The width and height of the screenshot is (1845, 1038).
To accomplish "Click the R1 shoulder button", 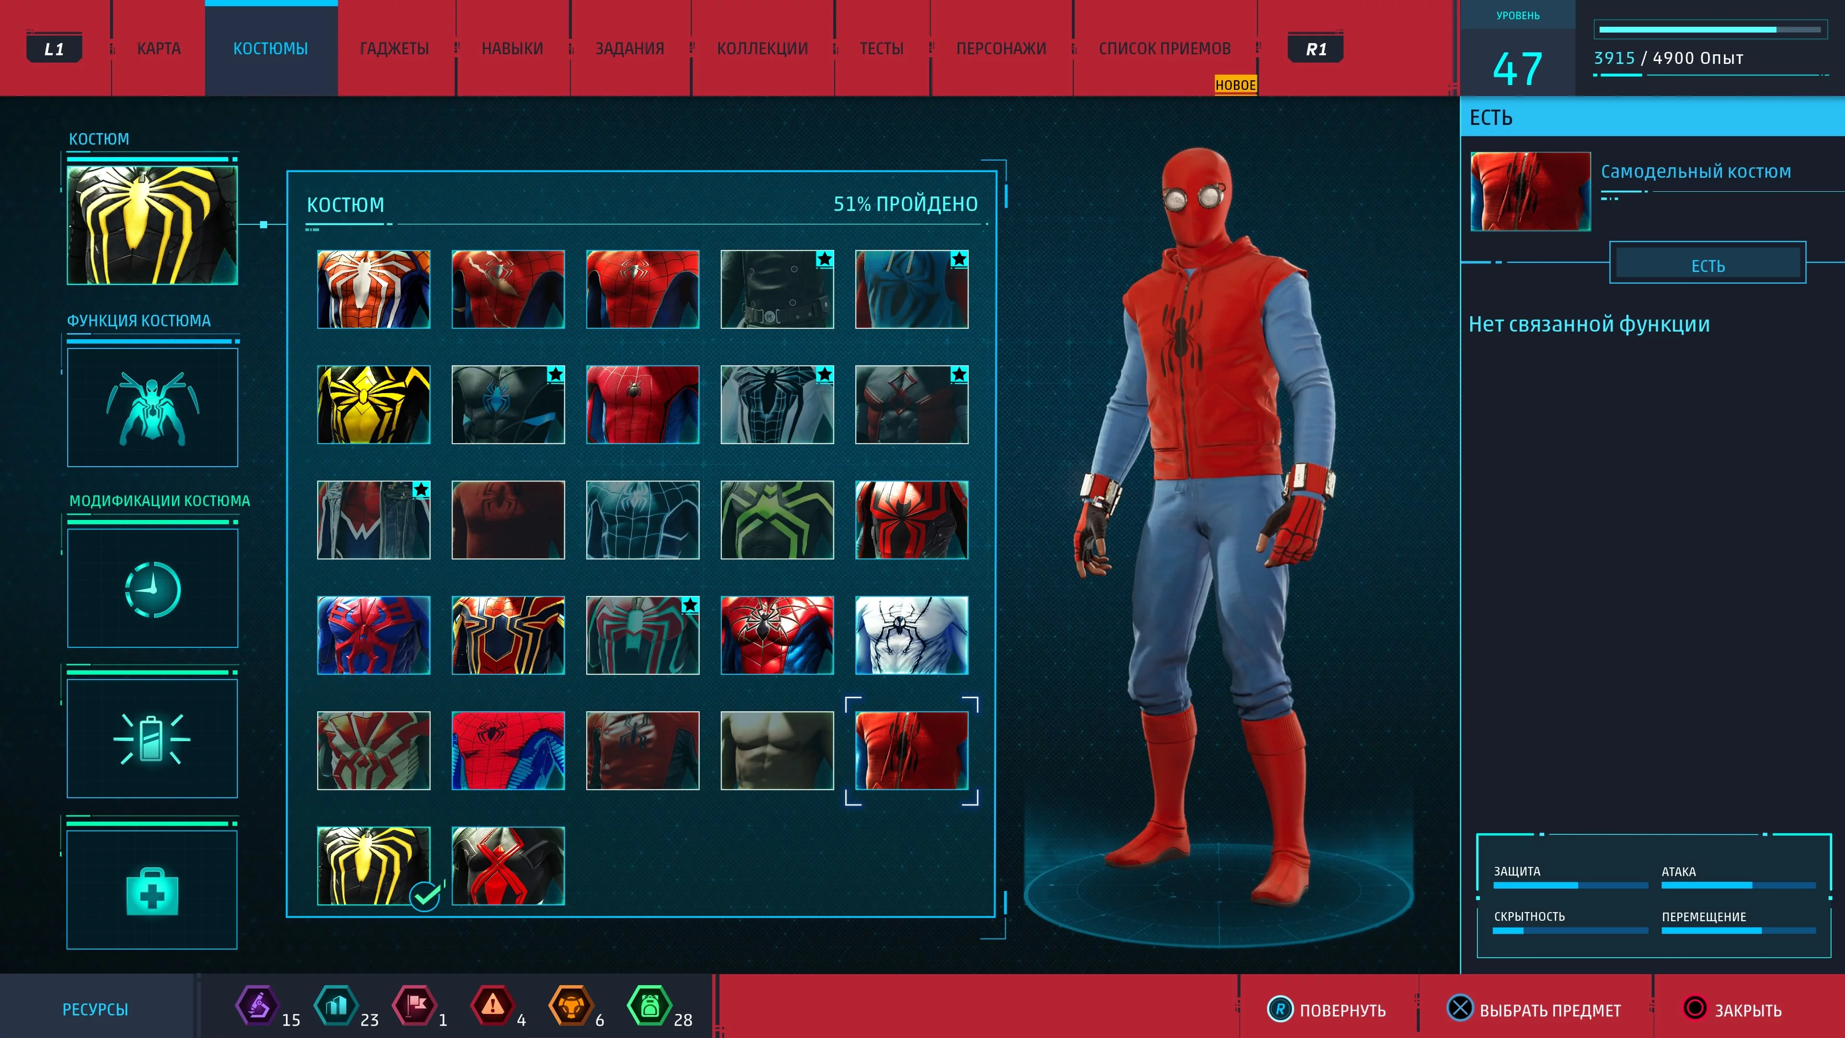I will click(1316, 49).
